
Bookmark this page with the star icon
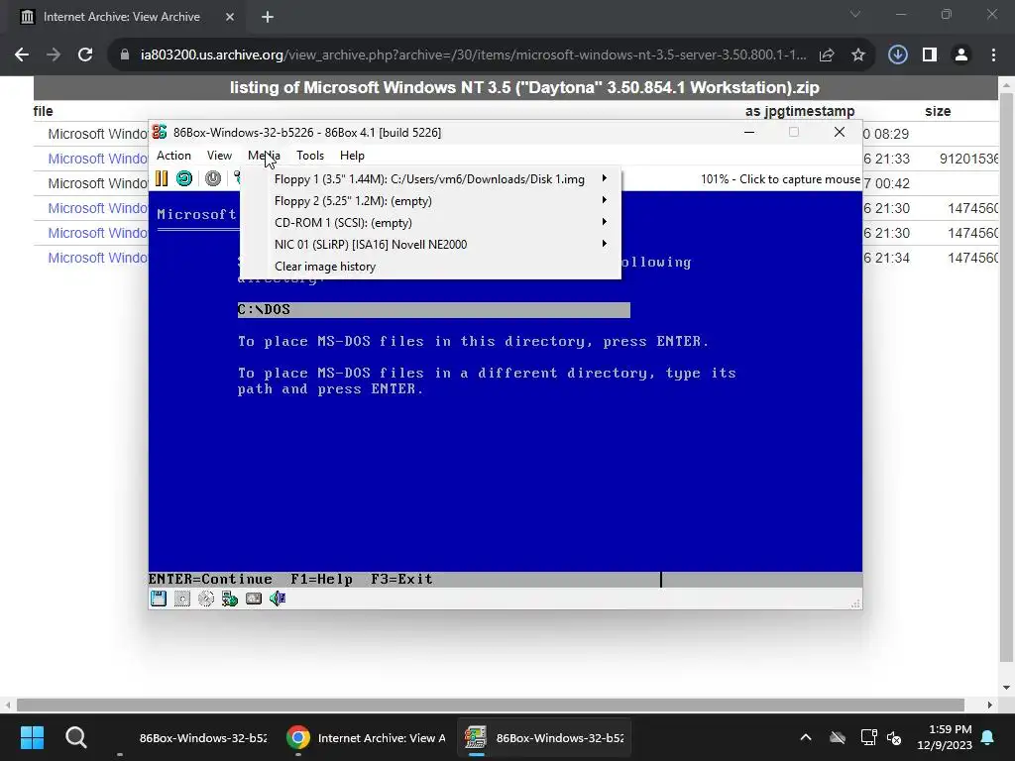tap(858, 55)
